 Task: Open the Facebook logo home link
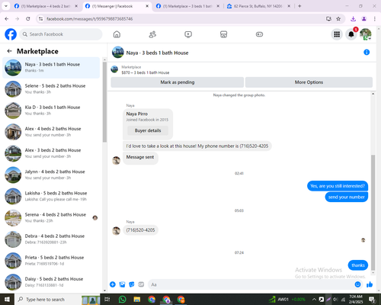point(11,34)
